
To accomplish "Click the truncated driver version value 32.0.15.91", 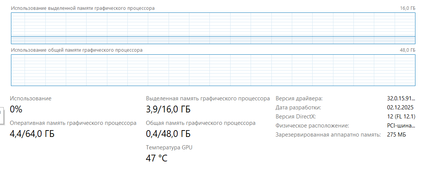I will [401, 98].
